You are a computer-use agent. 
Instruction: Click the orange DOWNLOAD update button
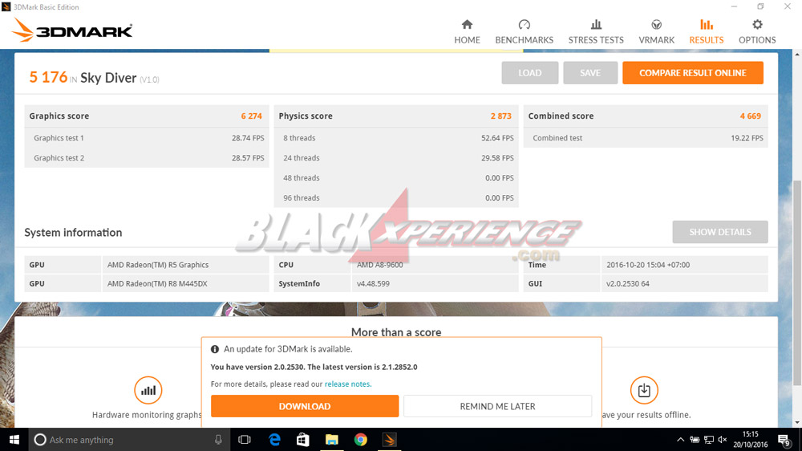(304, 406)
